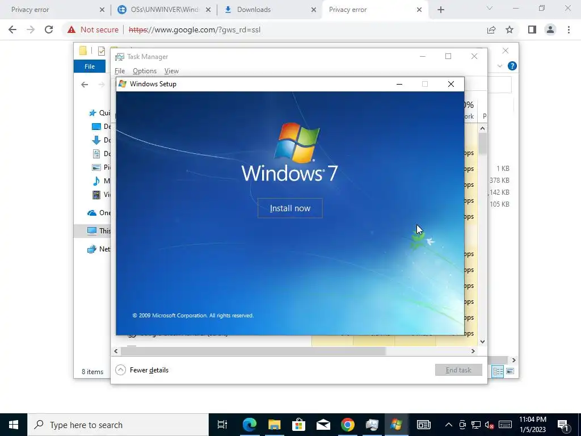The height and width of the screenshot is (436, 581).
Task: Go back in File Explorer
Action: coord(85,85)
